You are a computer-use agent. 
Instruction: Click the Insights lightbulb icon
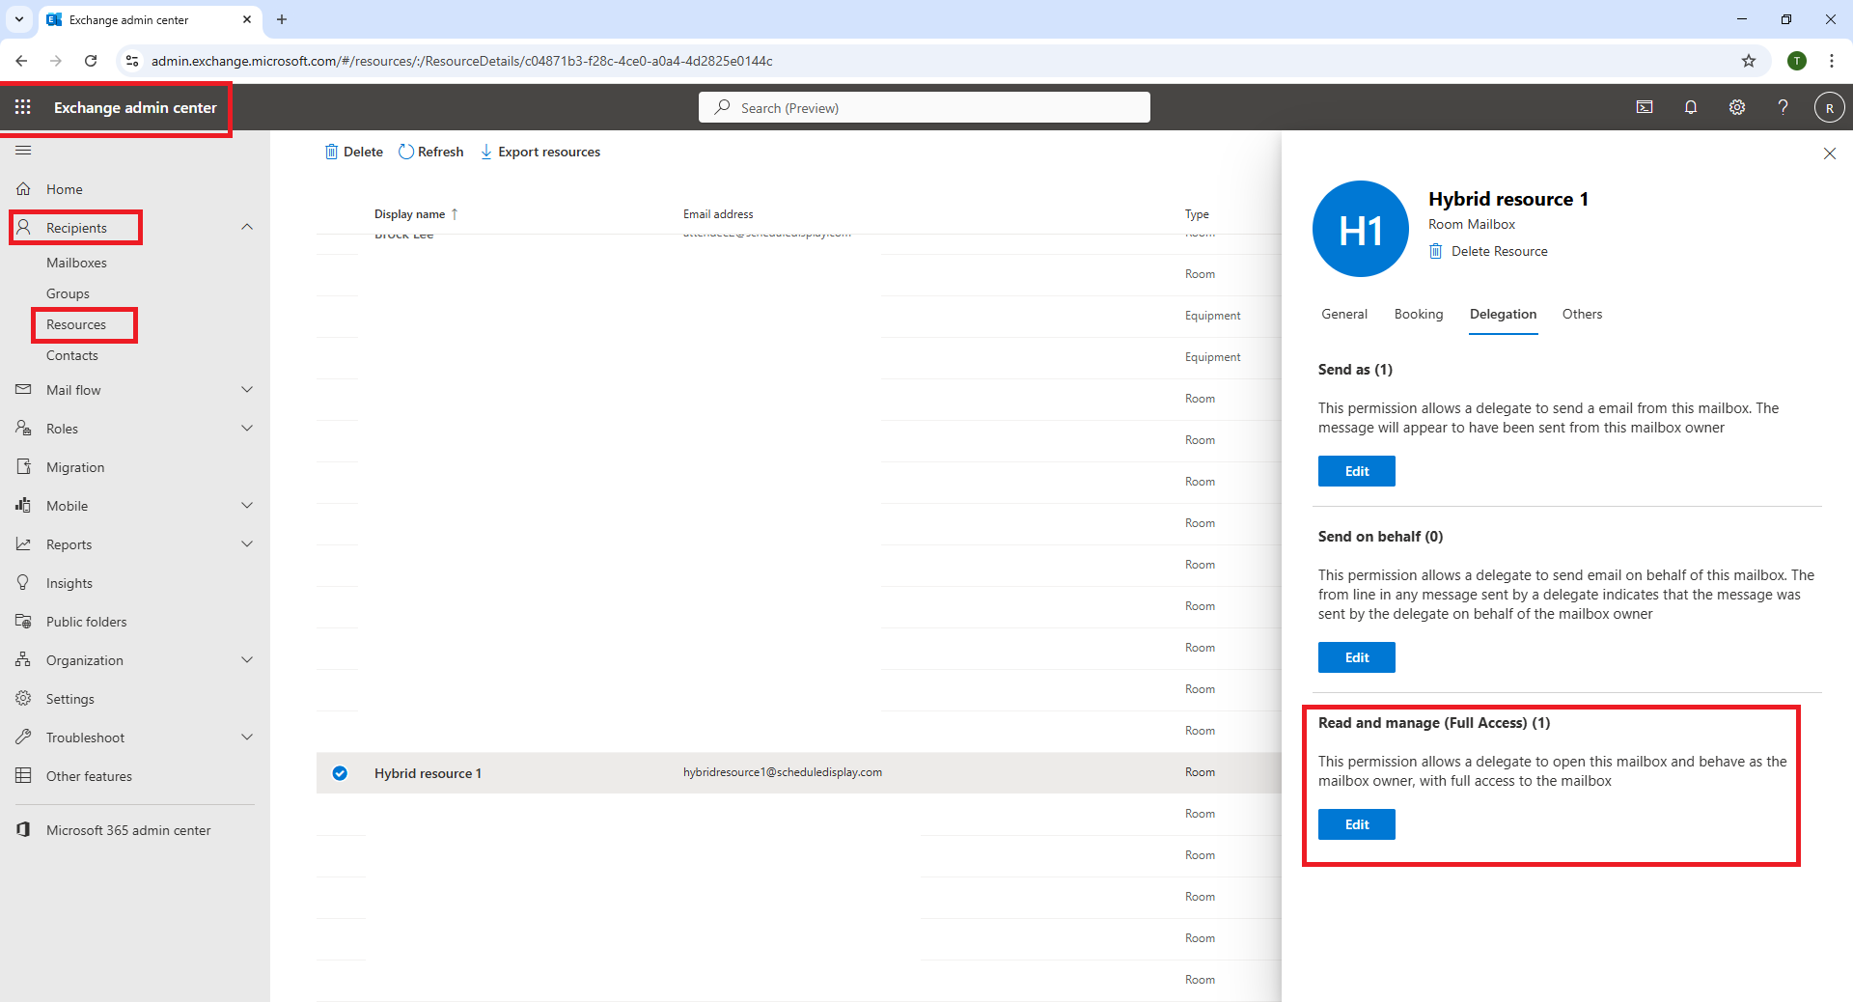[23, 583]
